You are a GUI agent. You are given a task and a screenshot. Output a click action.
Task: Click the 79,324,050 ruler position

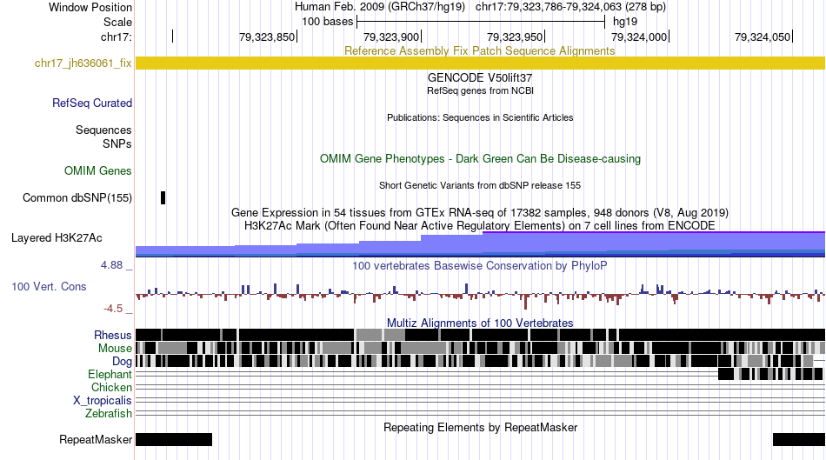763,37
